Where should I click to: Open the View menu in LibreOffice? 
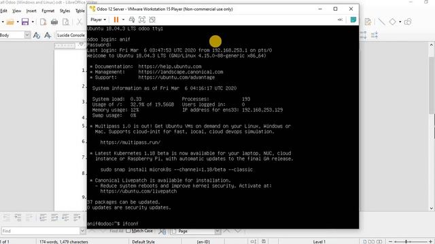pyautogui.click(x=16, y=11)
